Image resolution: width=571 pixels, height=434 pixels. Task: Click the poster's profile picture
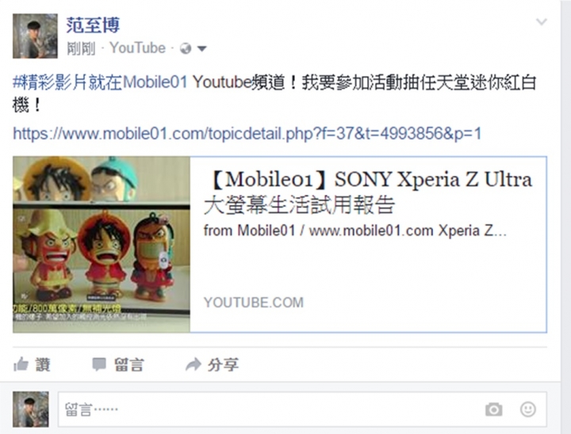(35, 36)
